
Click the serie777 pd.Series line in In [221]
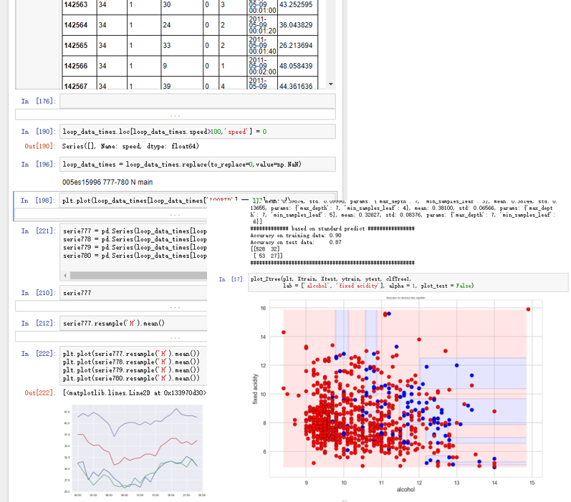[x=135, y=231]
